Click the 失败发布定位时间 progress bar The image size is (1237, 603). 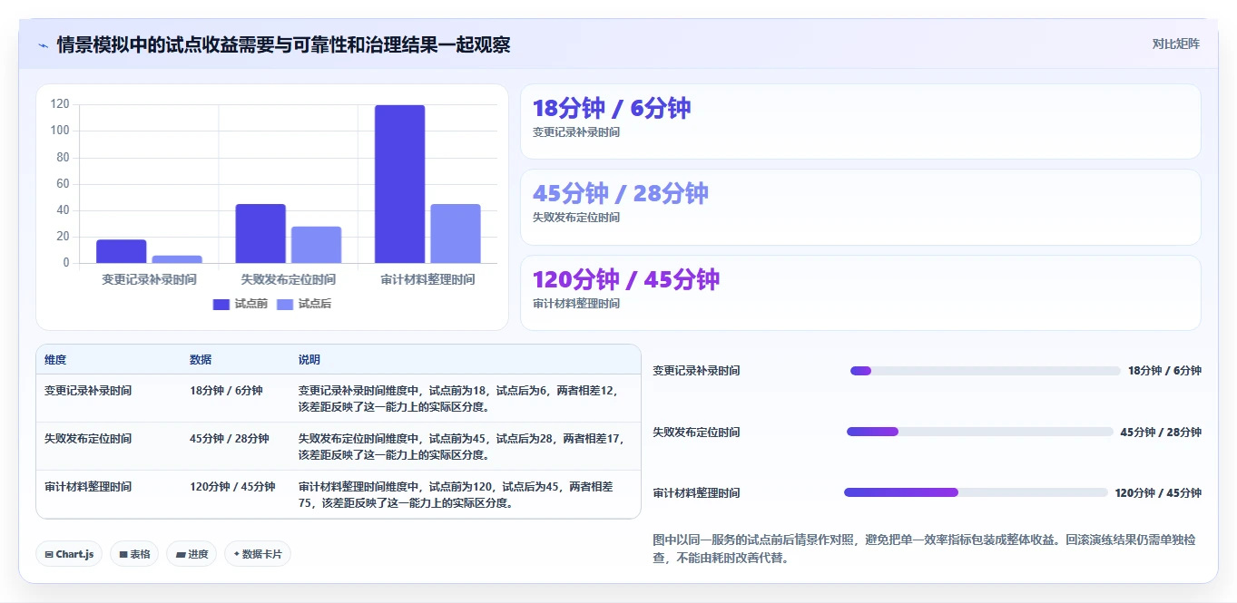pyautogui.click(x=980, y=432)
